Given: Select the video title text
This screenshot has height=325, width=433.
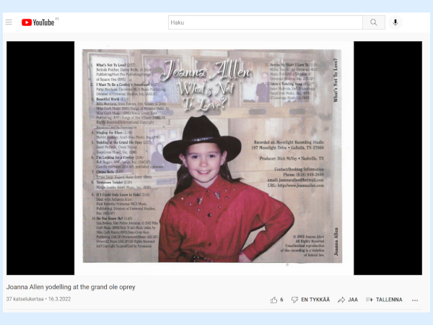Looking at the screenshot, I should (71, 287).
